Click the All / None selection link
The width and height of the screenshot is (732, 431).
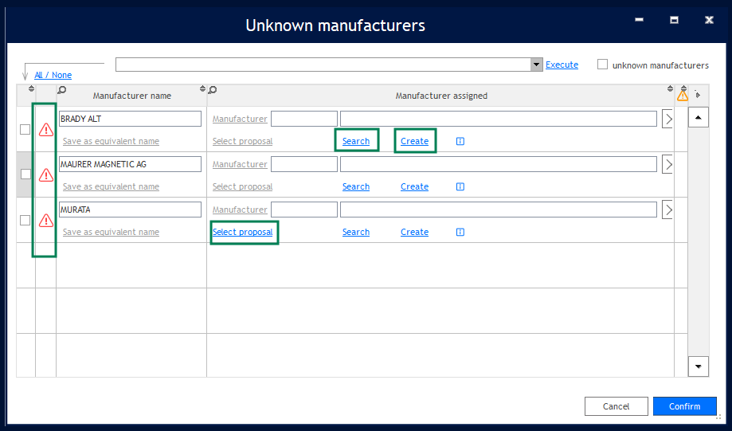pyautogui.click(x=53, y=75)
